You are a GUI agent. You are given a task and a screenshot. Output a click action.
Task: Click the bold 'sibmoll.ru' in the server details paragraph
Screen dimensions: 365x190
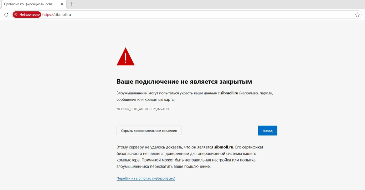tap(224, 147)
